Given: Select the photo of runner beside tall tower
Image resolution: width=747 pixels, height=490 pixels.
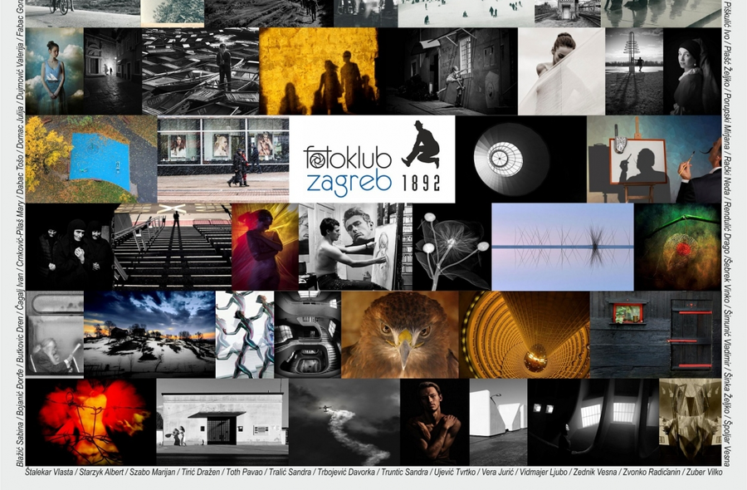Looking at the screenshot, I should coord(634,71).
